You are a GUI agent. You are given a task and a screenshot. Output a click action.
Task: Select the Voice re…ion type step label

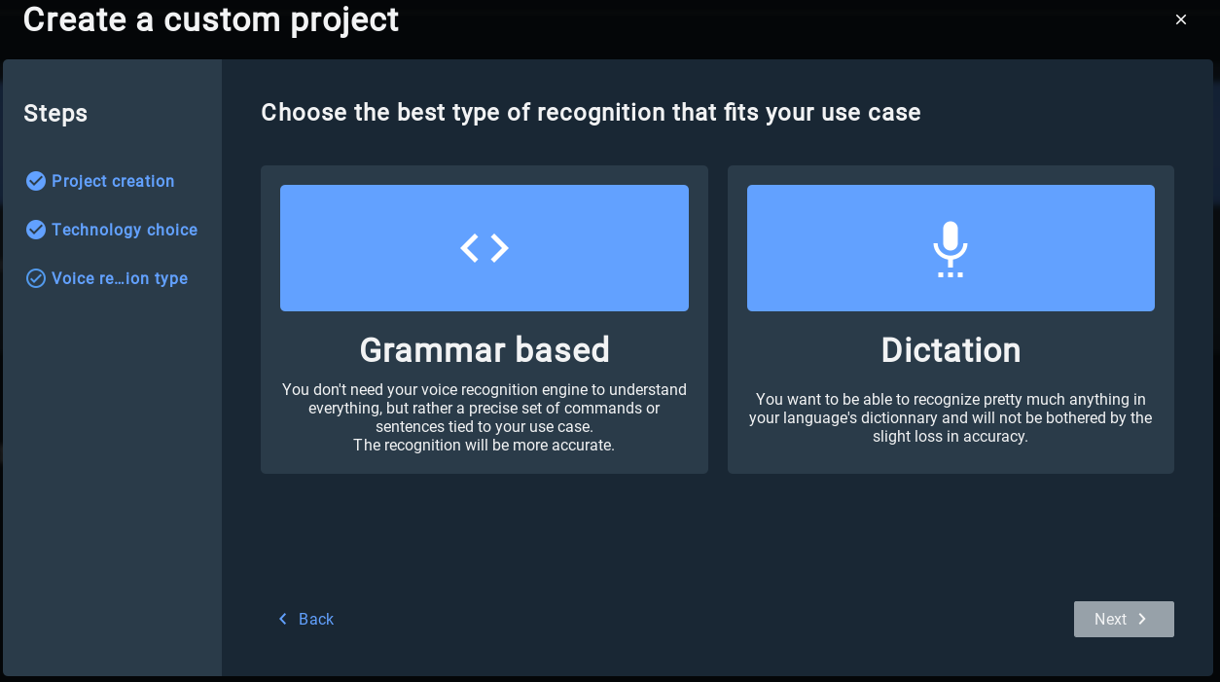pos(120,278)
